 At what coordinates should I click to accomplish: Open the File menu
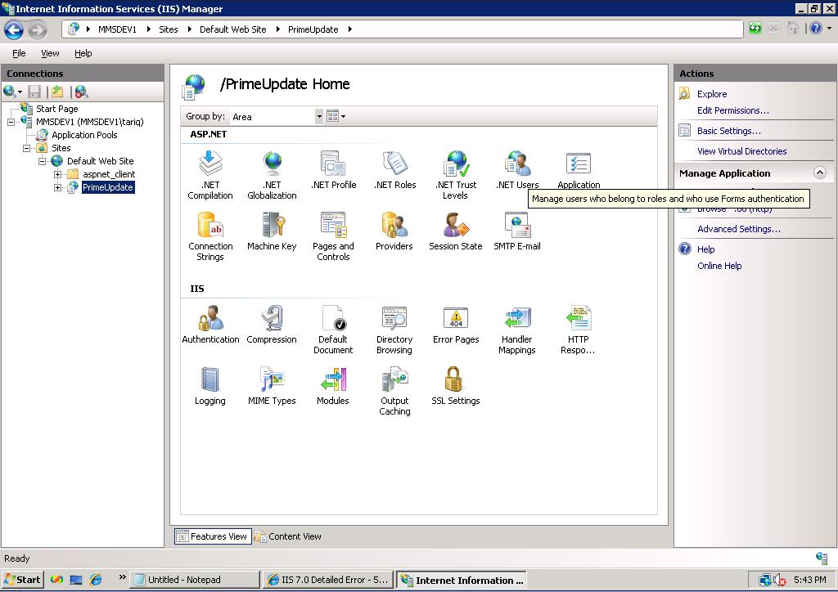click(19, 53)
